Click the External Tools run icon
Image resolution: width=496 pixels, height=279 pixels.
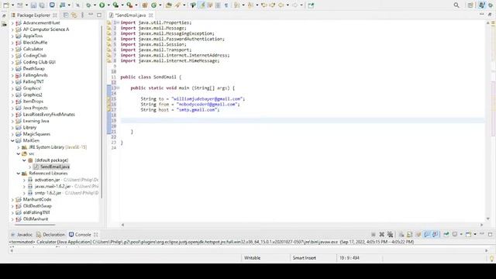click(129, 5)
